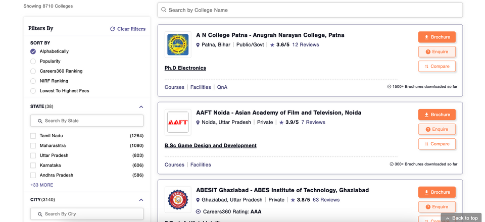Click location pin icon beside Ghaziabad, Uttar Pradesh
The height and width of the screenshot is (222, 485).
[198, 200]
